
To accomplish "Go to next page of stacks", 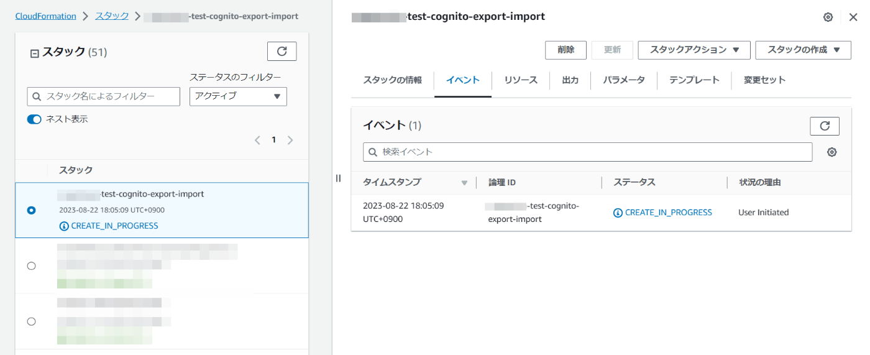I will [290, 140].
